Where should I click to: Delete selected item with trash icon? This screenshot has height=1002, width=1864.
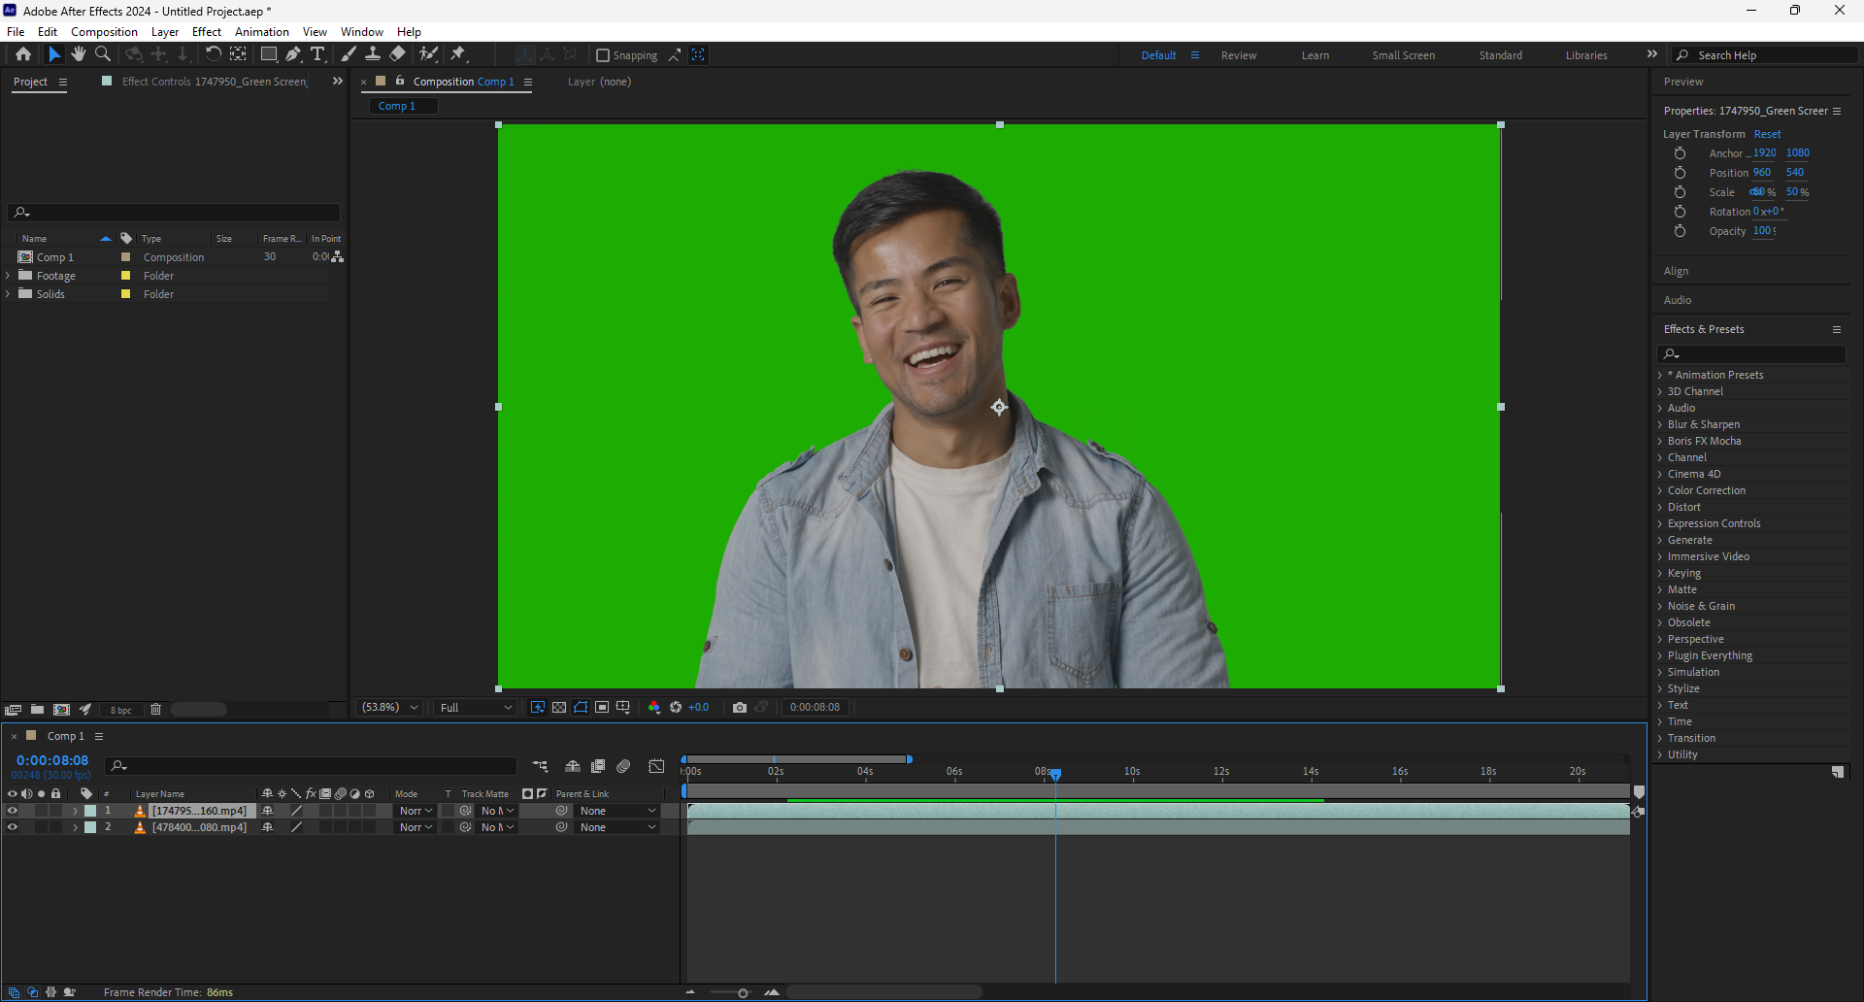pos(155,710)
